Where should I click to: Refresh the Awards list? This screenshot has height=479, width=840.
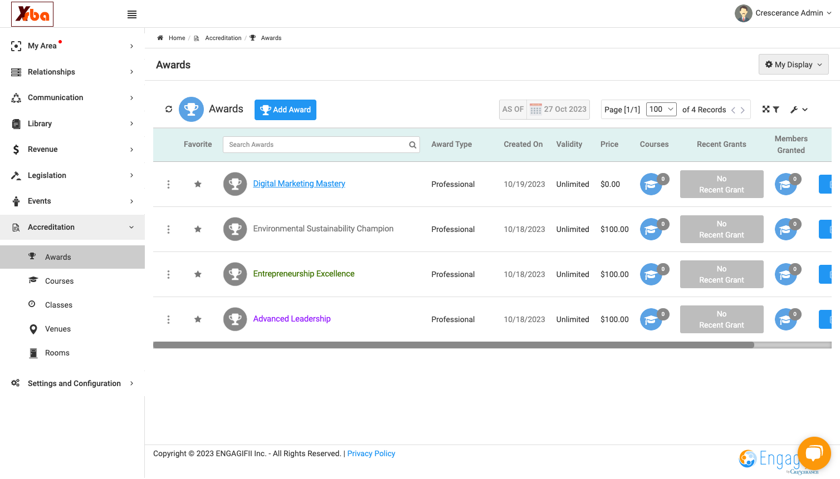(x=169, y=109)
